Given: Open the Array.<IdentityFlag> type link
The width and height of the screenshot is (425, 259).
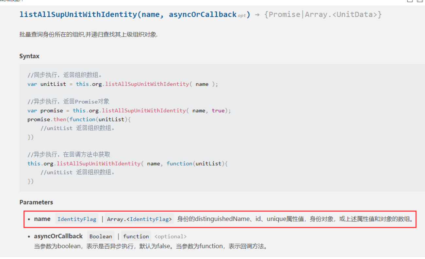Looking at the screenshot, I should click(139, 219).
